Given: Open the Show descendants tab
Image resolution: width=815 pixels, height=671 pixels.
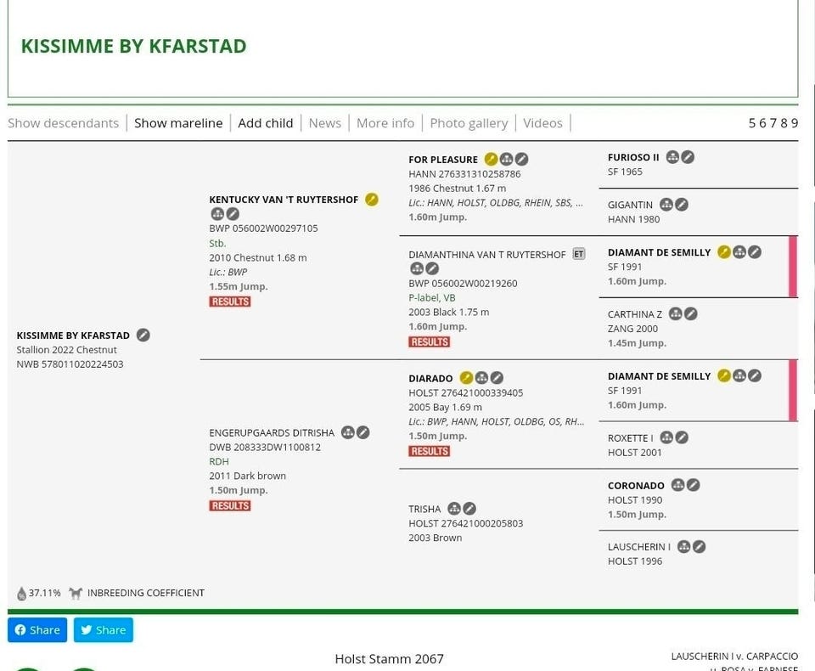Looking at the screenshot, I should coord(64,123).
